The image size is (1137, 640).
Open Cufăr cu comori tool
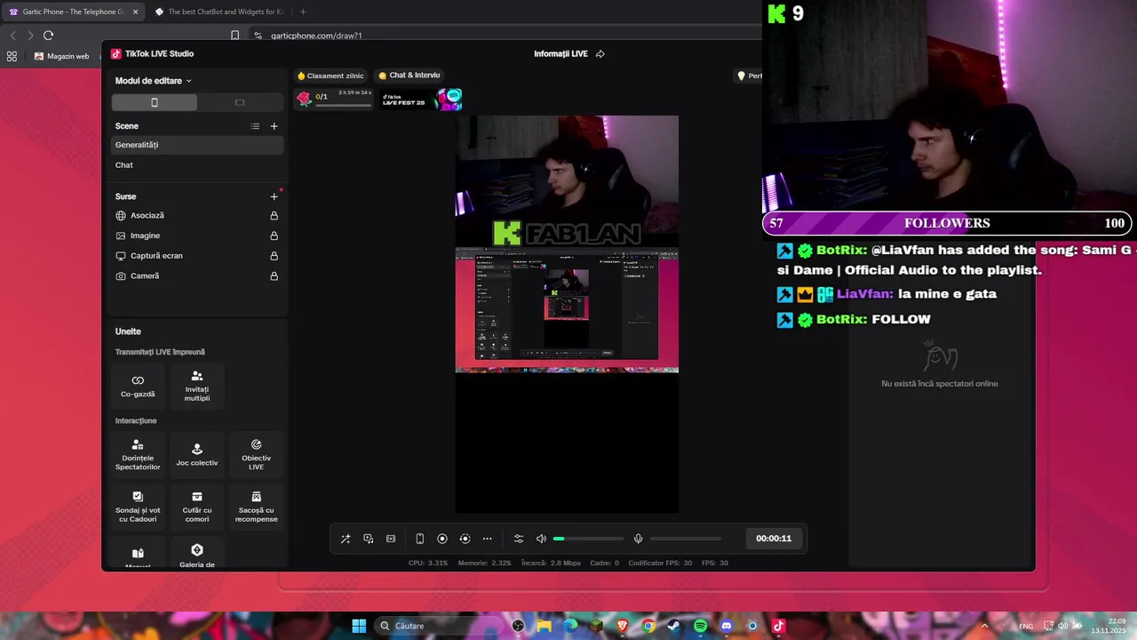click(197, 507)
